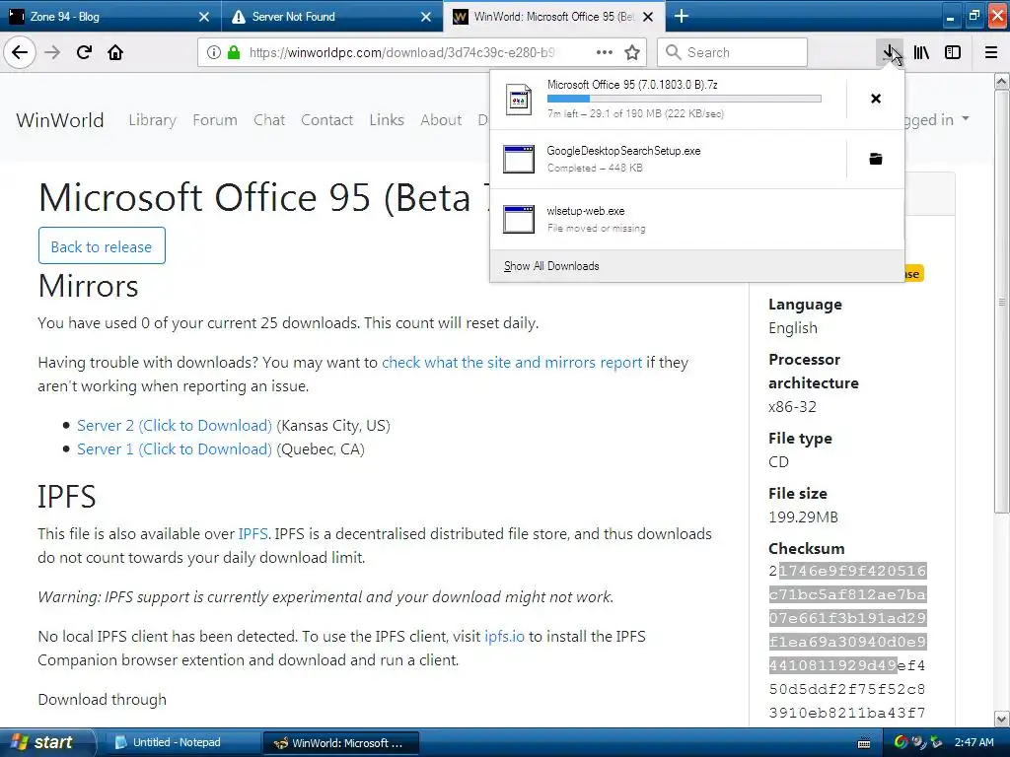The height and width of the screenshot is (757, 1010).
Task: Cancel the Microsoft Office 95 download
Action: point(876,99)
